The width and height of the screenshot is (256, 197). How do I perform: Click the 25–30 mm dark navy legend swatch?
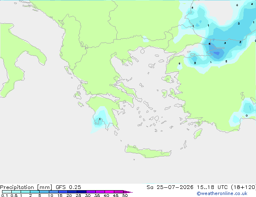81,192
